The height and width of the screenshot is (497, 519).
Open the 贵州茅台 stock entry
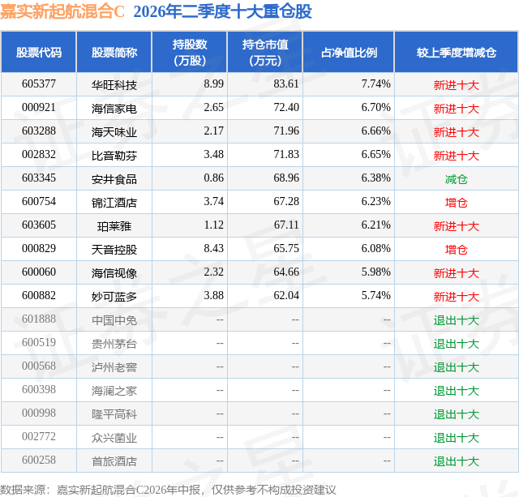pos(114,344)
